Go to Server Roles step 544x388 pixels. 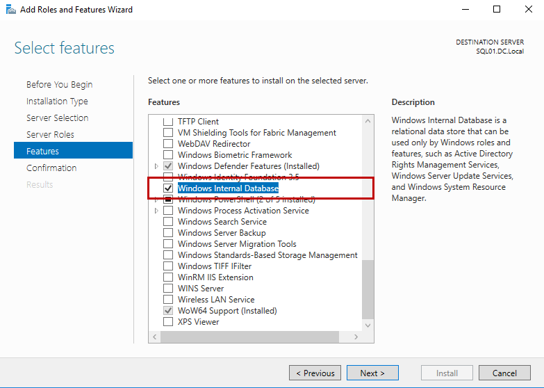pos(50,134)
